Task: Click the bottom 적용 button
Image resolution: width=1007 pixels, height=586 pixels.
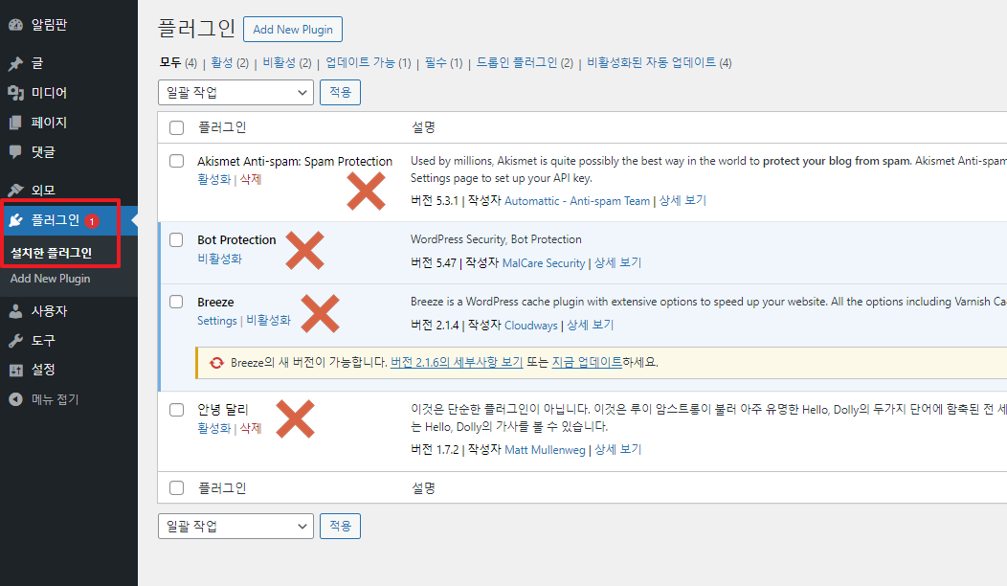Action: [x=341, y=527]
